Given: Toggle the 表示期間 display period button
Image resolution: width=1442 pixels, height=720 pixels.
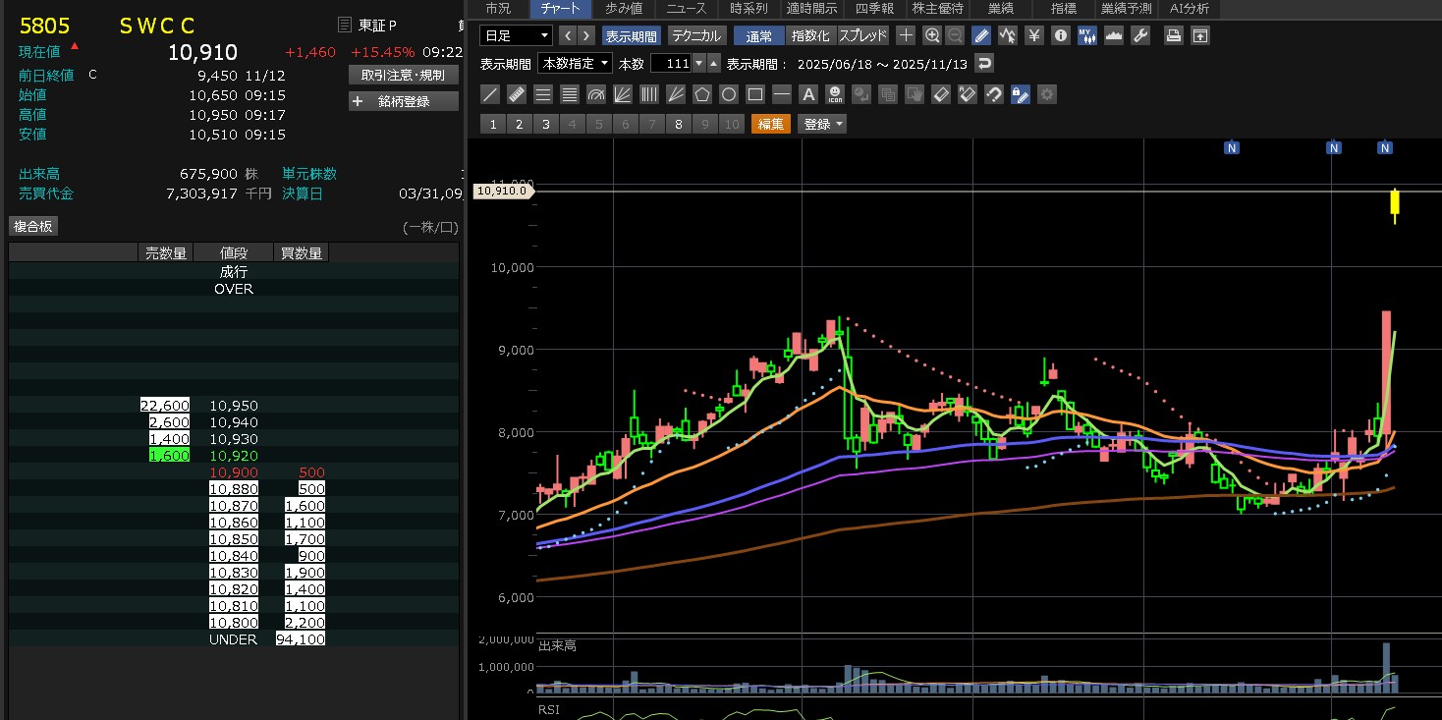Looking at the screenshot, I should coord(631,35).
